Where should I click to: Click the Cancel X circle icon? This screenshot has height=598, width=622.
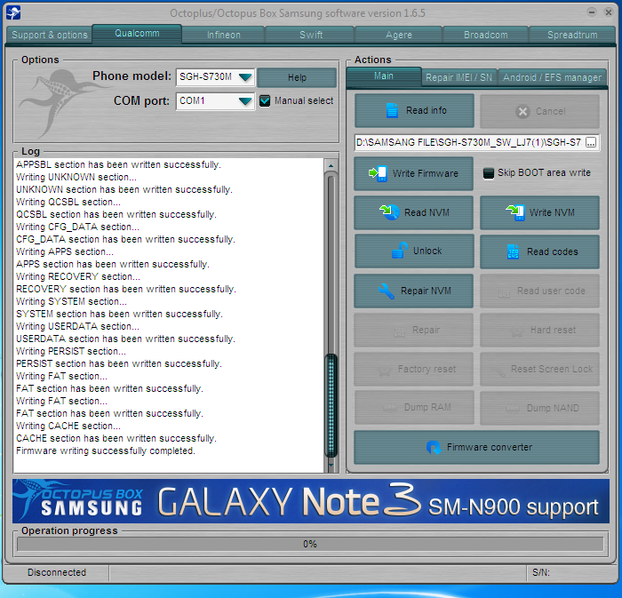coord(522,111)
